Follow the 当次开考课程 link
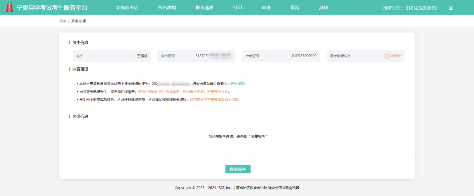The height and width of the screenshot is (196, 474). coord(234,84)
